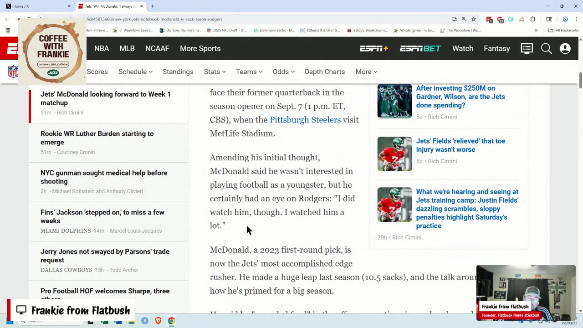Click thumbnail for $250M Gardner, Wilson article

394,101
